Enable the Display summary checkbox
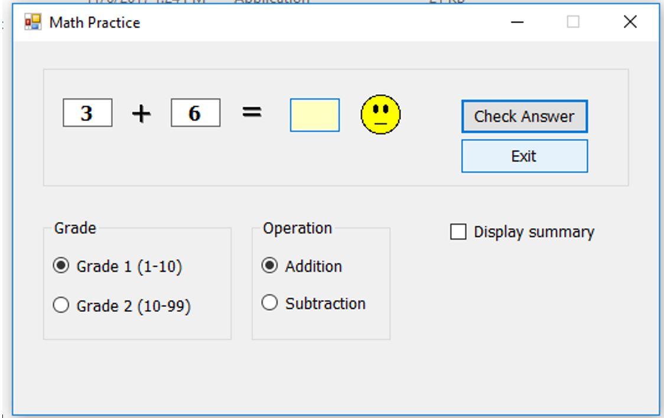664x418 pixels. (458, 232)
